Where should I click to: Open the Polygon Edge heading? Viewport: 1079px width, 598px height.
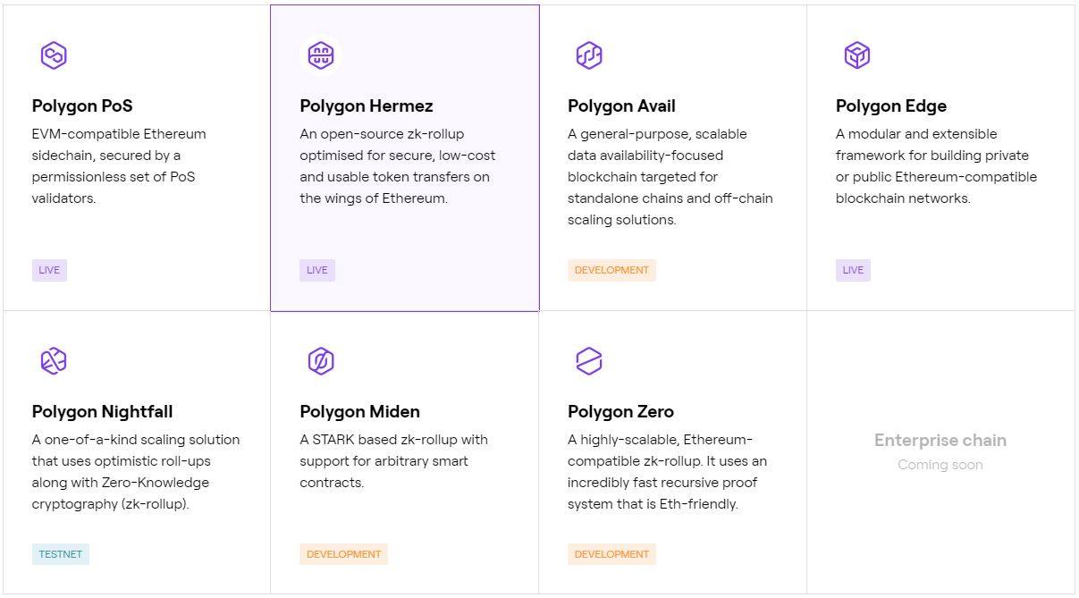click(x=890, y=105)
